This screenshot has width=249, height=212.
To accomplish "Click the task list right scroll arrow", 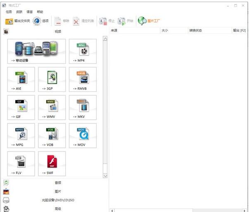I will click(x=245, y=211).
